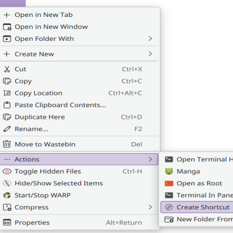
Task: Expand the Compress submenu arrow
Action: (x=150, y=207)
